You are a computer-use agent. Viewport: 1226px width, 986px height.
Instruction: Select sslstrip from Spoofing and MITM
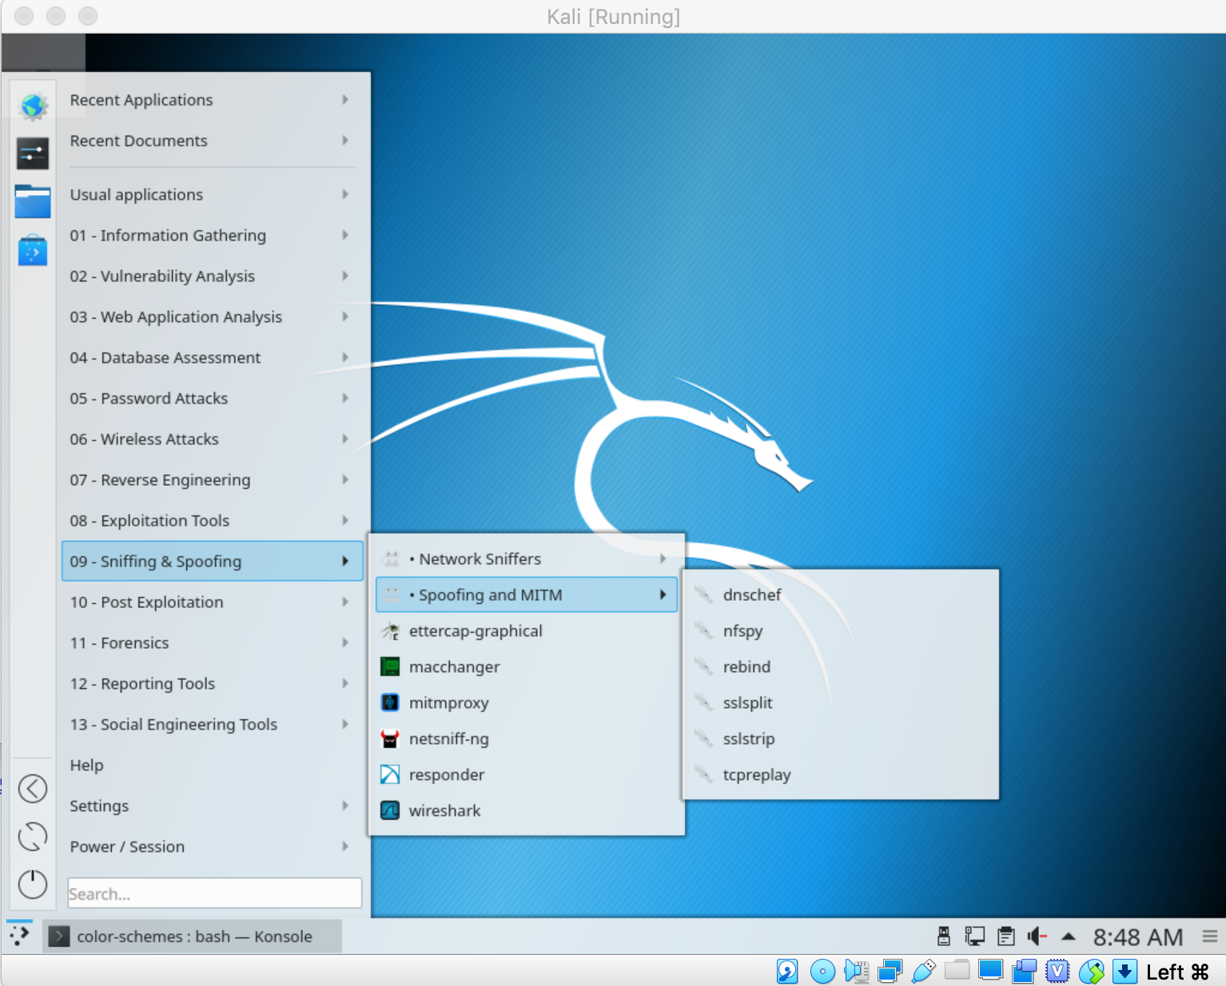pyautogui.click(x=748, y=739)
